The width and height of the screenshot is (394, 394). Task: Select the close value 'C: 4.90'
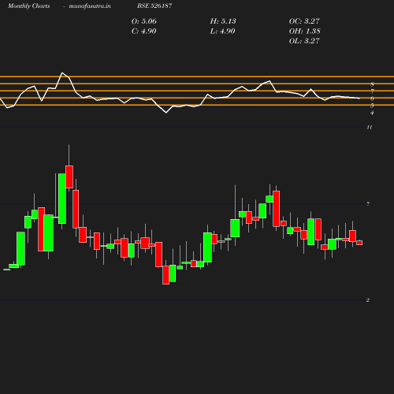point(144,32)
